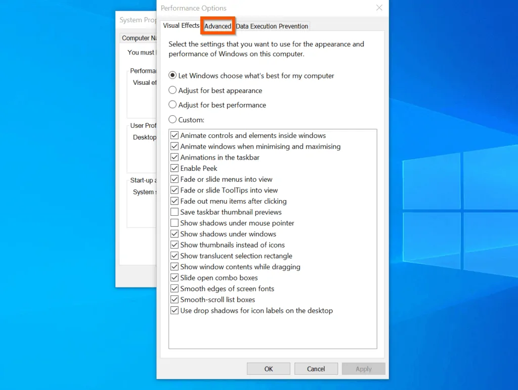Choose Adjust for best appearance
518x390 pixels.
(173, 90)
